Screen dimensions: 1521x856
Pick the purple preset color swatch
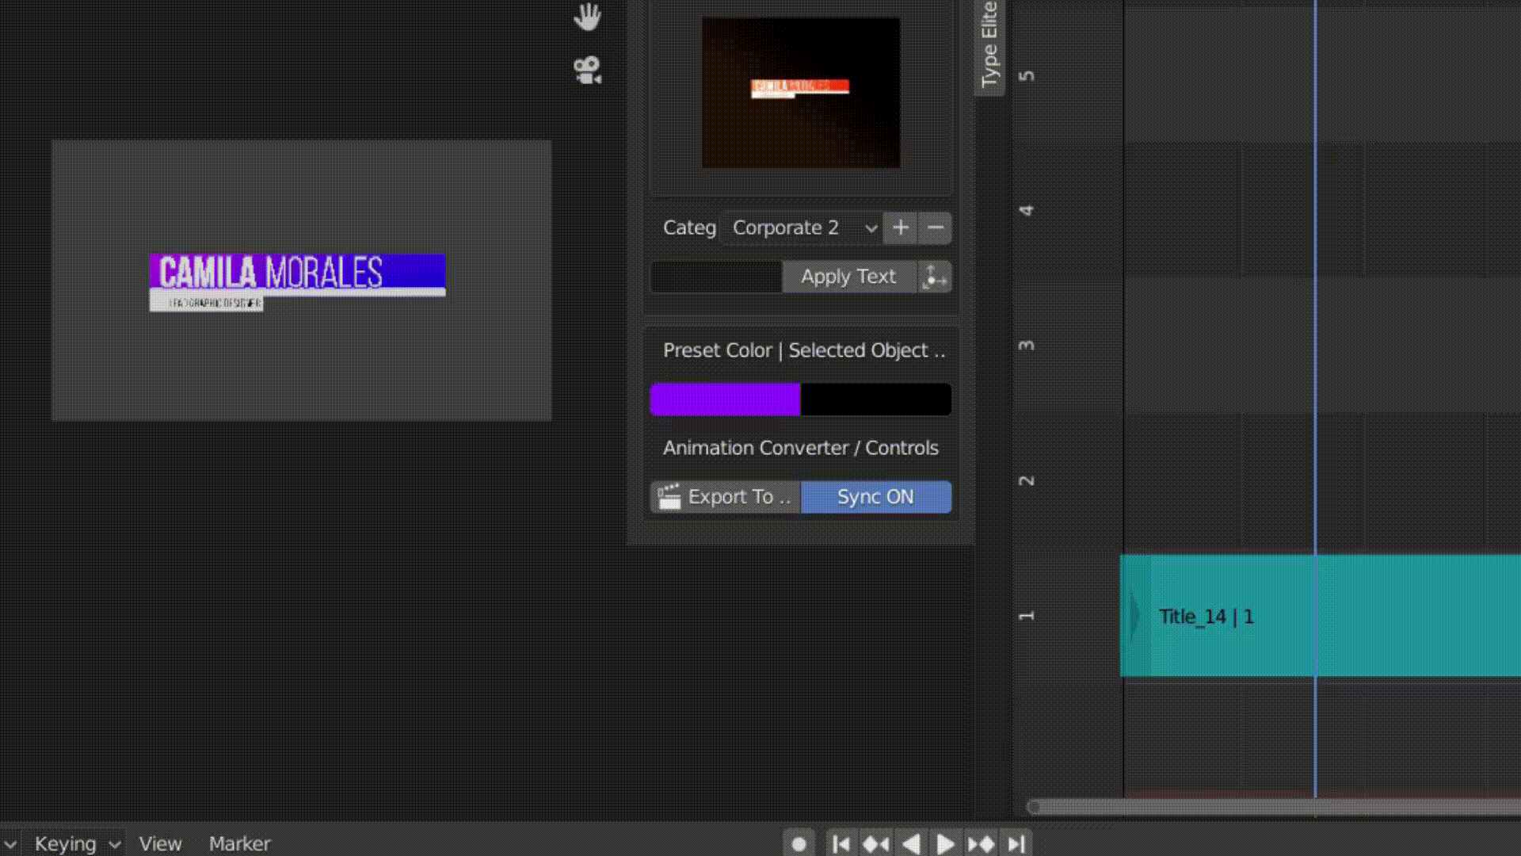pyautogui.click(x=725, y=399)
